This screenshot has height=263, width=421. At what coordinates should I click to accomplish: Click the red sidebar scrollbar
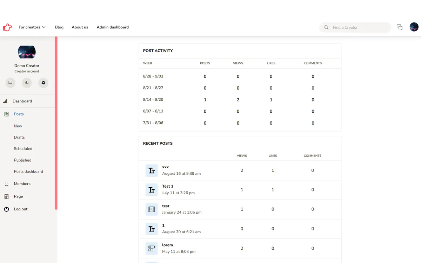coord(56,123)
